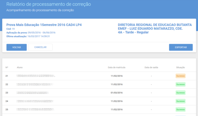Click the Relatório de processamento de correção heading
This screenshot has width=198, height=116.
pyautogui.click(x=49, y=4)
